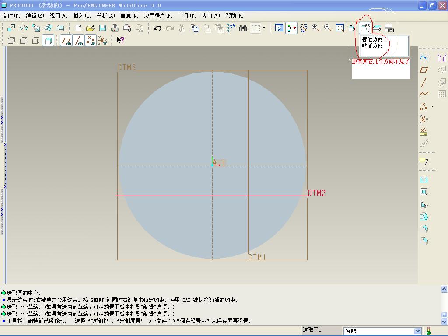Open the saved view list dropdown
448x336 pixels.
pos(365,28)
